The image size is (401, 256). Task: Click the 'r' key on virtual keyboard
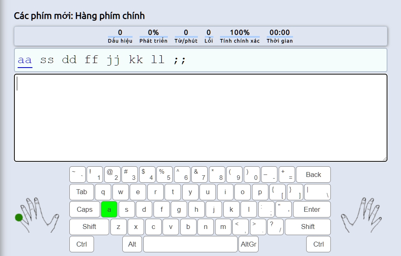coord(155,192)
